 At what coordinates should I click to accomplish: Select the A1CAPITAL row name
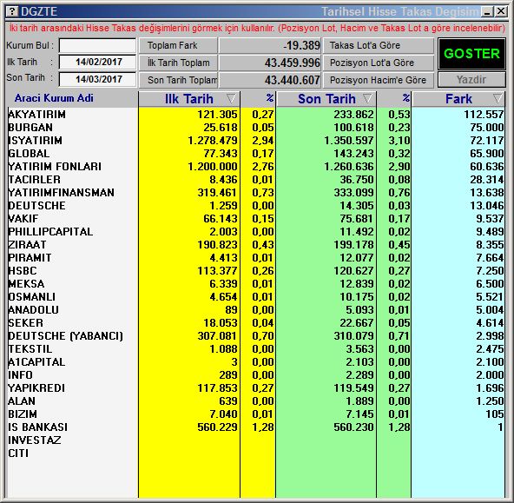[x=36, y=362]
